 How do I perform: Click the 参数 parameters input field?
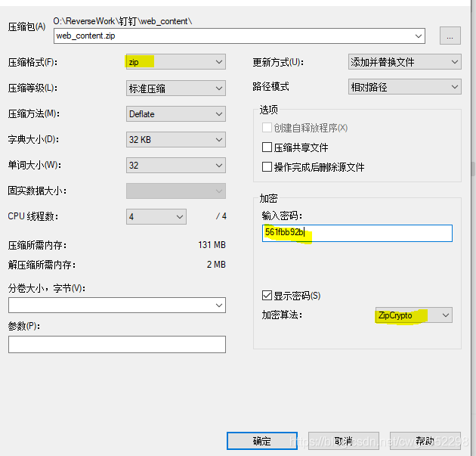click(117, 344)
